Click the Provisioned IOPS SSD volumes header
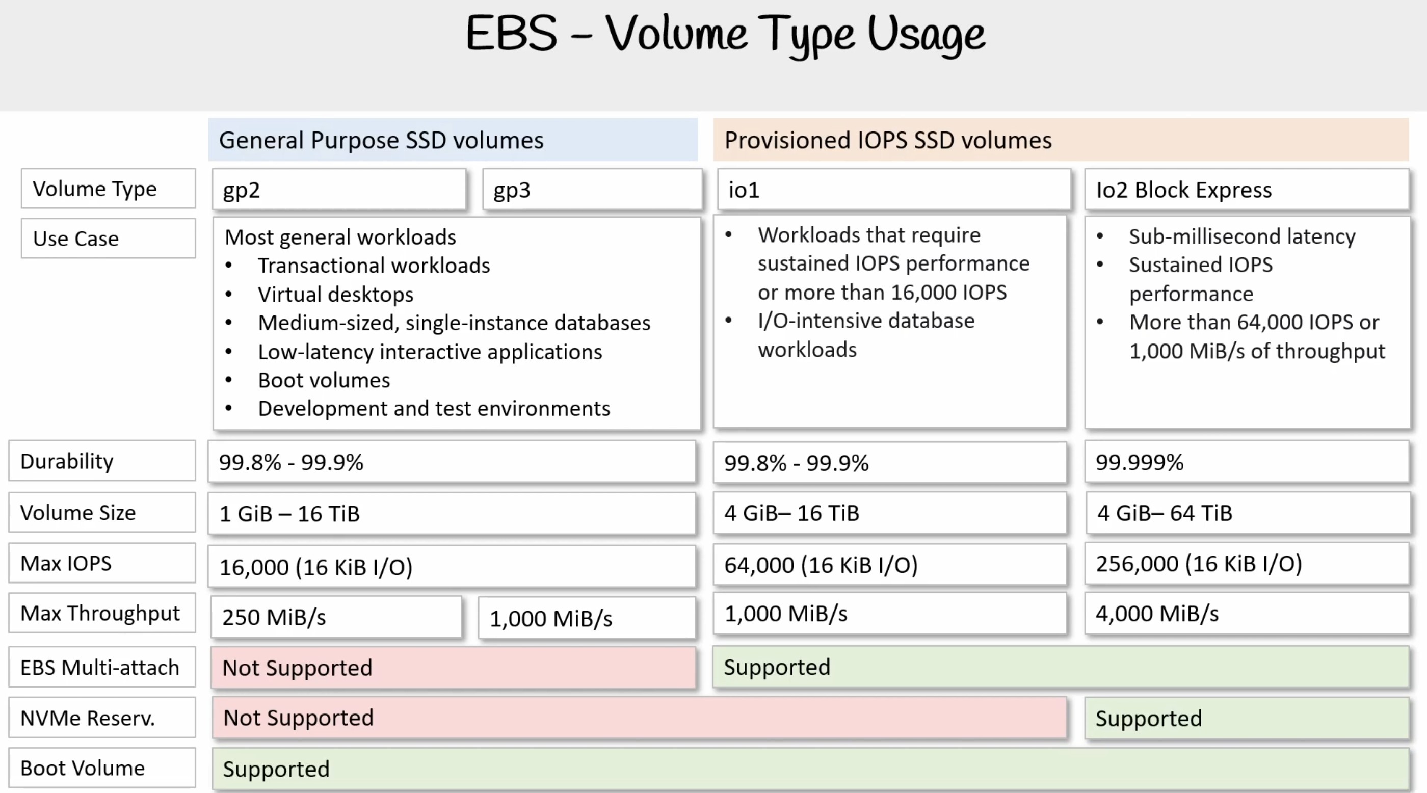 tap(1061, 140)
